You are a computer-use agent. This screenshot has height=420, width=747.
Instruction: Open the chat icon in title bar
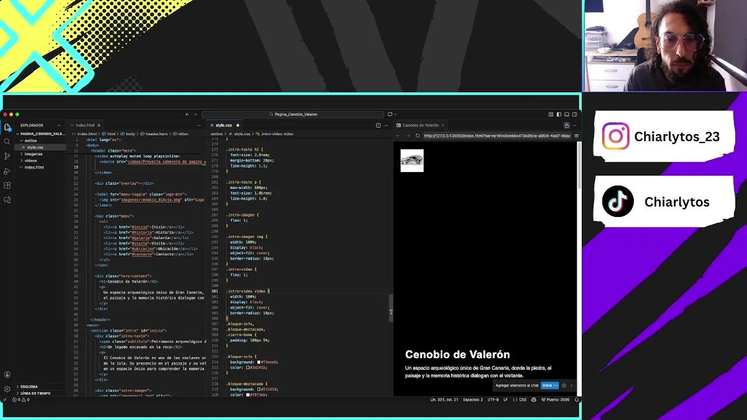[x=390, y=114]
